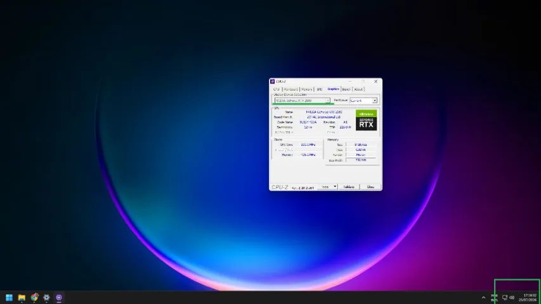Switch to the CPU tab

point(277,89)
